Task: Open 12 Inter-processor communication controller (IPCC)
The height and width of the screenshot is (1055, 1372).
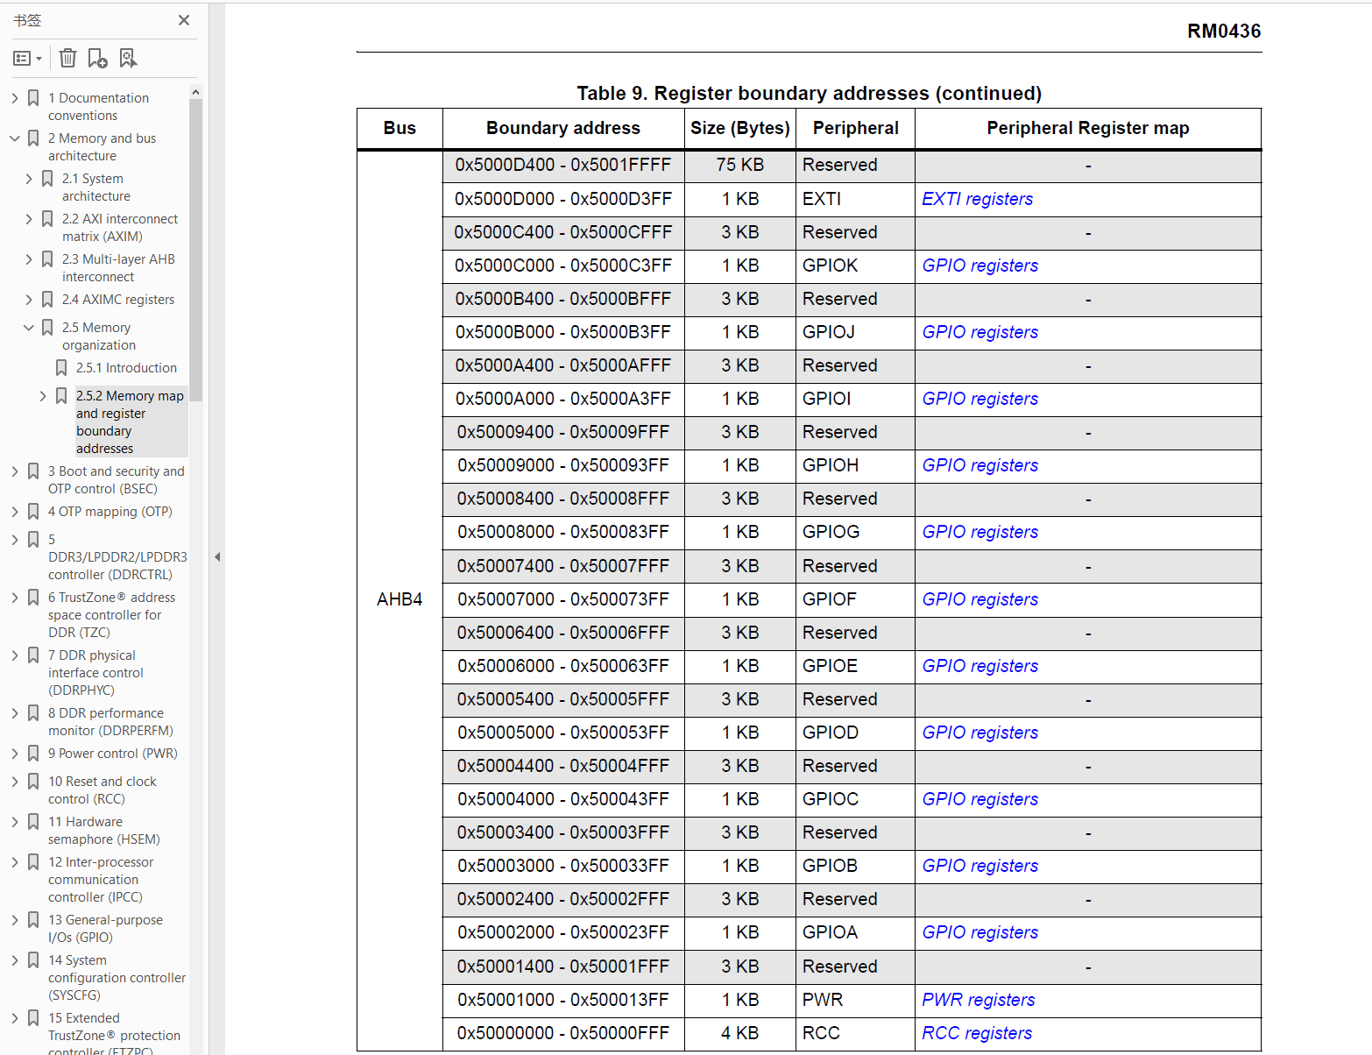Action: (101, 880)
